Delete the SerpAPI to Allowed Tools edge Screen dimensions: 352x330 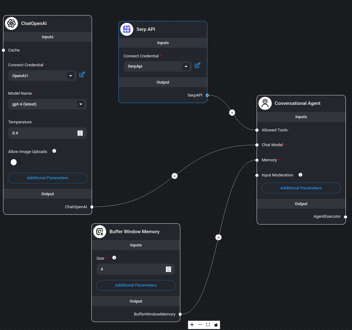pos(232,113)
